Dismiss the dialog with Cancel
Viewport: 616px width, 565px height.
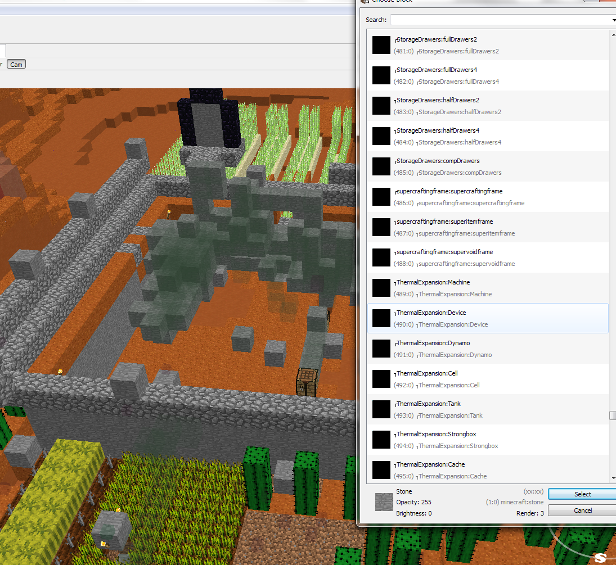(x=582, y=510)
